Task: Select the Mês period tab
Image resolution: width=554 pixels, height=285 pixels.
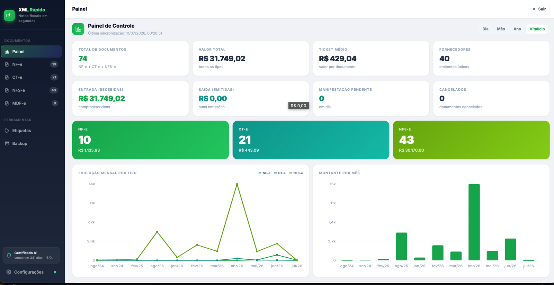Action: (x=501, y=29)
